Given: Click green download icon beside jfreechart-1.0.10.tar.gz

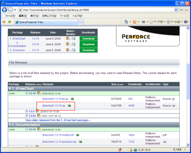Looking at the screenshot, I should (x=72, y=99).
